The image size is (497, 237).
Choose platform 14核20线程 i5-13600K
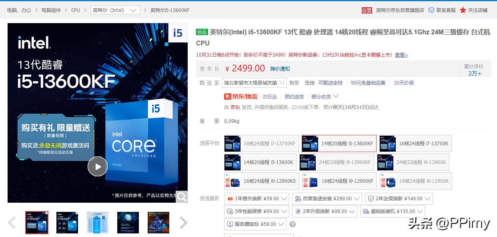tap(260, 162)
